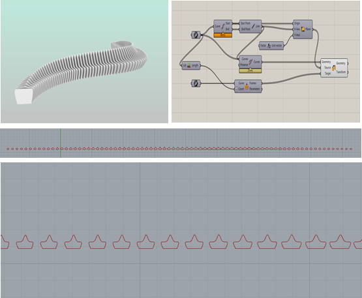
Task: Click the 'Y-Axis' input of Plane component
Action: coord(297,35)
